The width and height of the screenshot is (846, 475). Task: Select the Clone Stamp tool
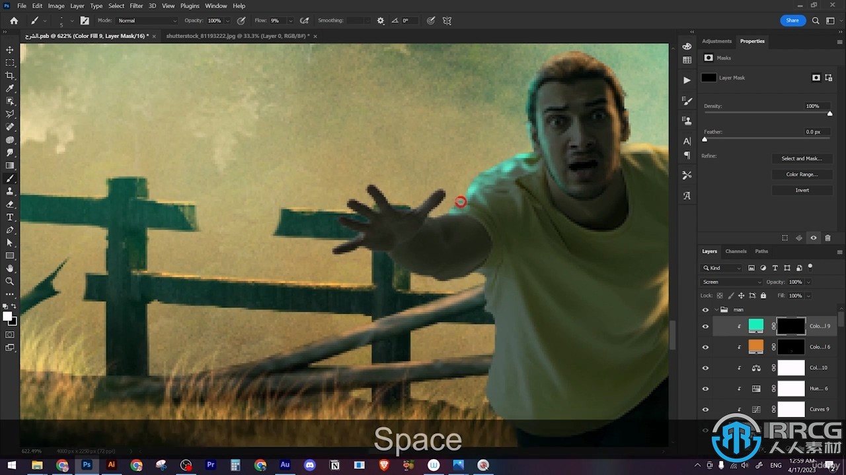pos(10,191)
